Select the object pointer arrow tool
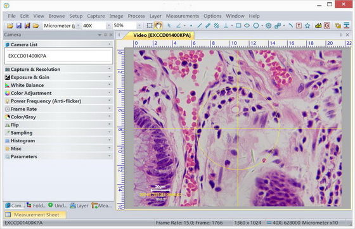The image size is (355, 229). [169, 25]
